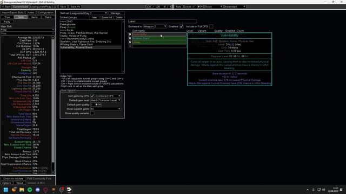Open Windows Start menu
Viewport: 346px width, 194px height.
click(x=6, y=190)
